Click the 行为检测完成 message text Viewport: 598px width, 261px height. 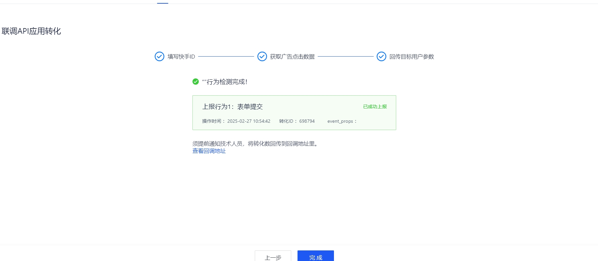pos(227,82)
